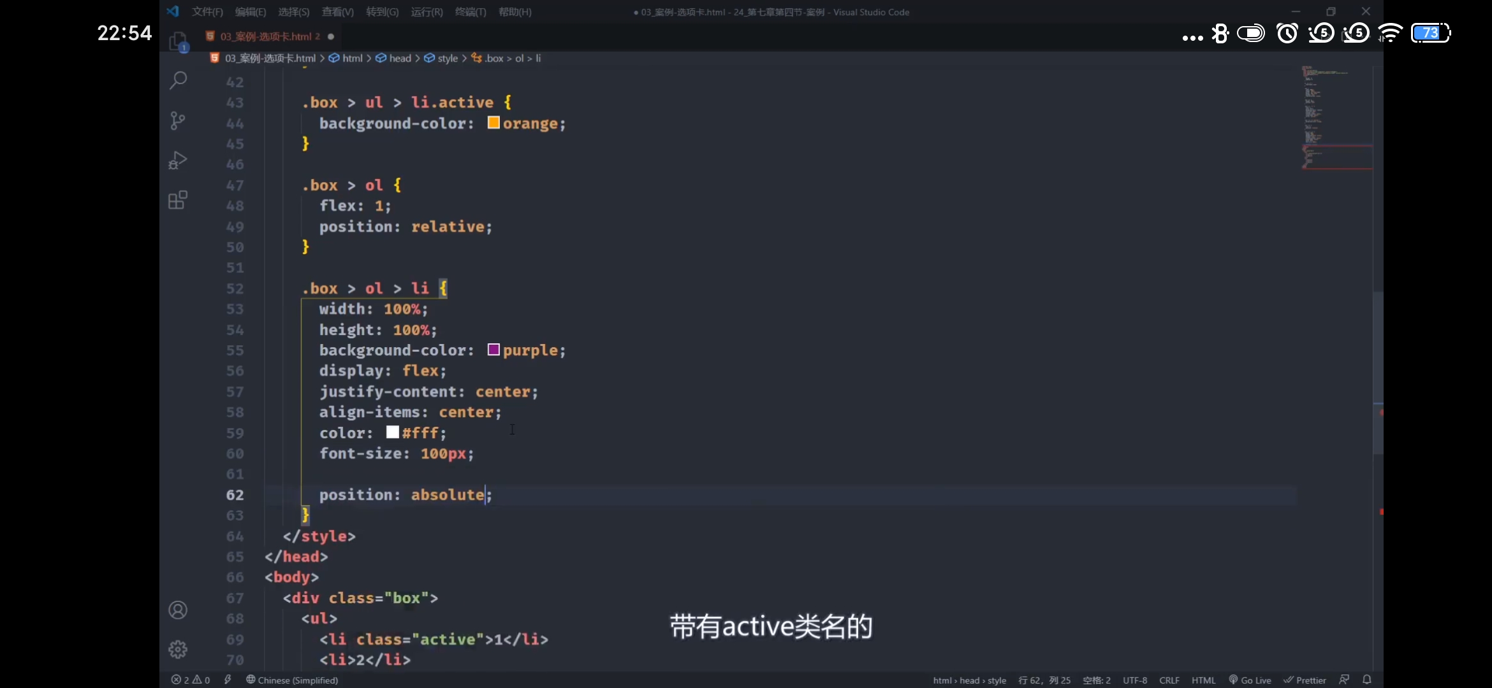Click the Prettier status bar item
The height and width of the screenshot is (688, 1492).
point(1305,680)
